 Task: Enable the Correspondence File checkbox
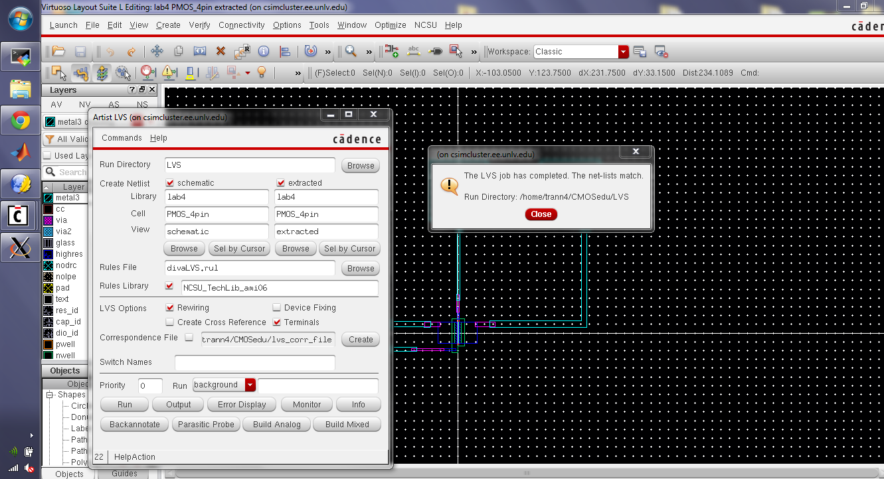[189, 337]
